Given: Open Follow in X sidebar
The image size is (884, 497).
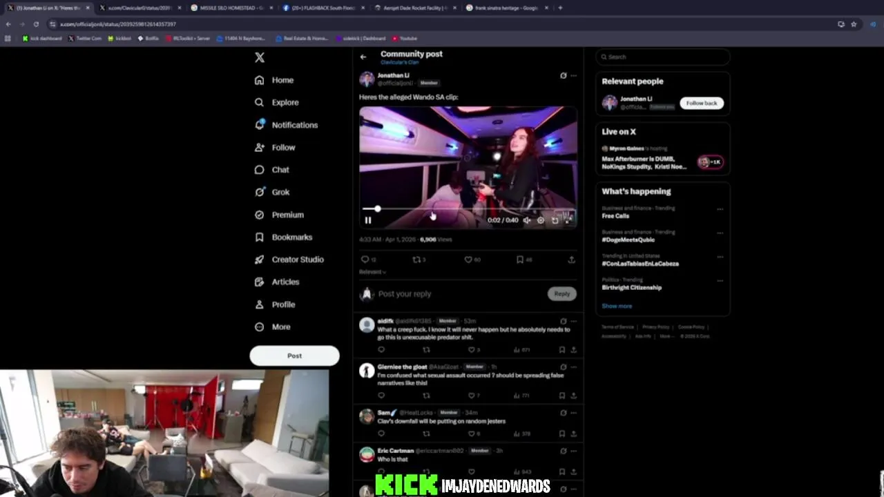Looking at the screenshot, I should pyautogui.click(x=275, y=147).
